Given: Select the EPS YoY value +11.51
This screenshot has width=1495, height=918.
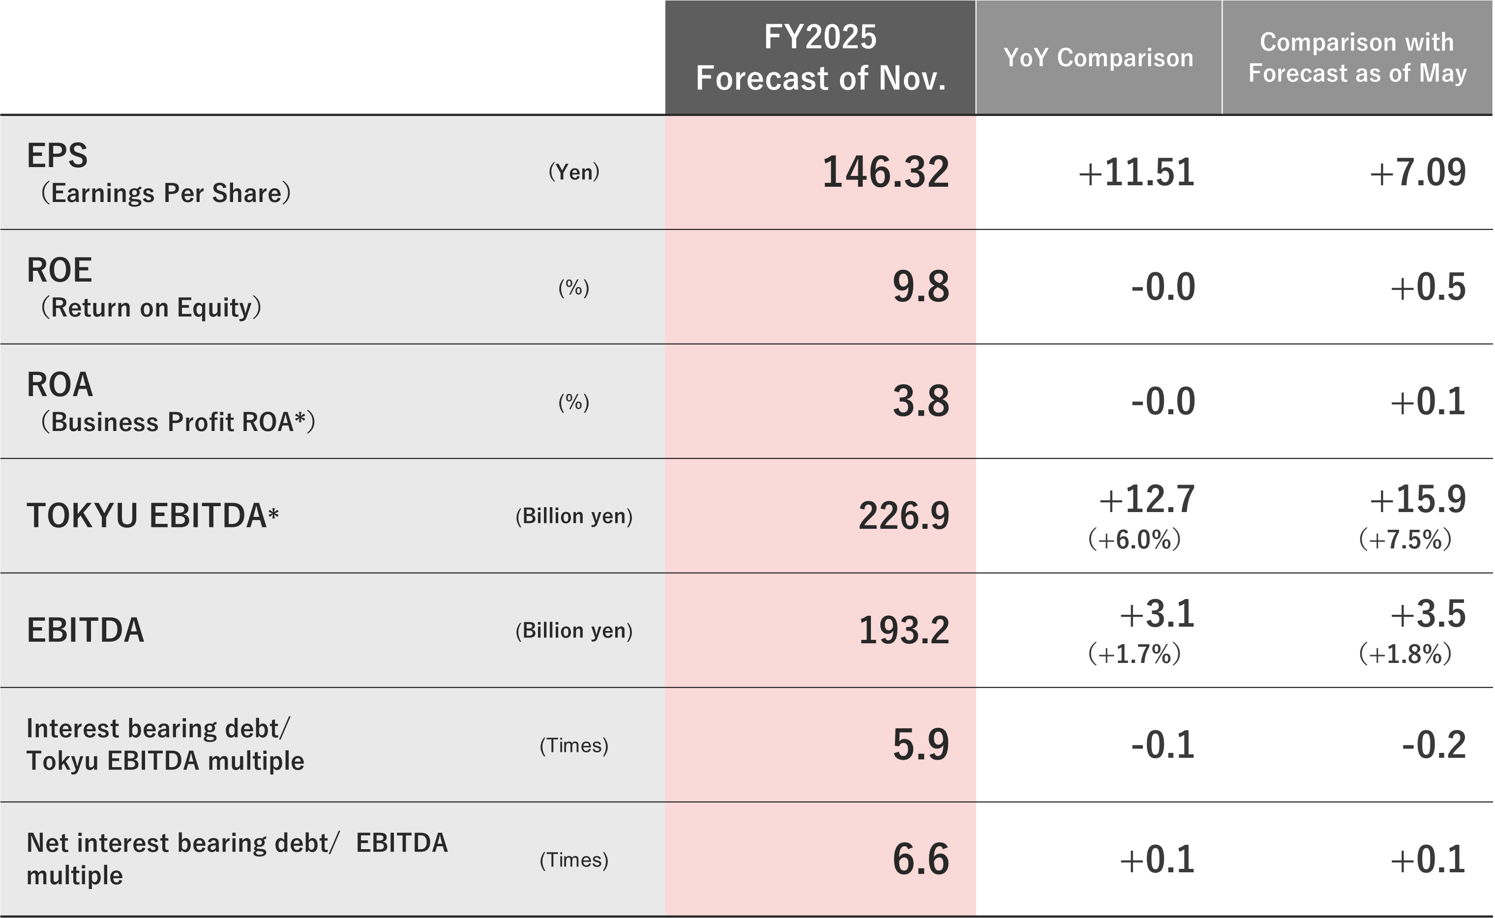Looking at the screenshot, I should click(x=1136, y=172).
